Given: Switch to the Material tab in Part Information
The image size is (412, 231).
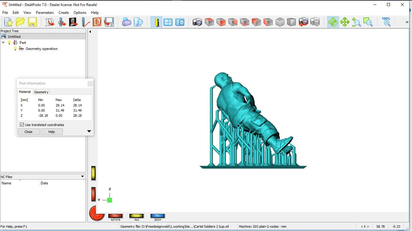Looking at the screenshot, I should [25, 92].
